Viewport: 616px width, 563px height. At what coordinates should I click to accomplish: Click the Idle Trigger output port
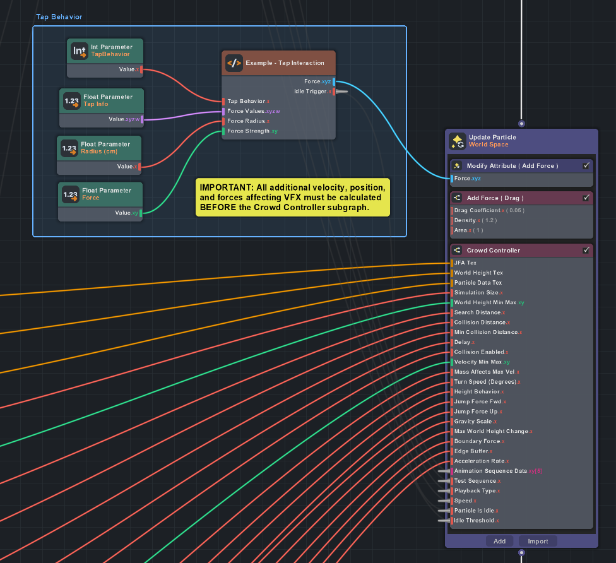click(335, 92)
